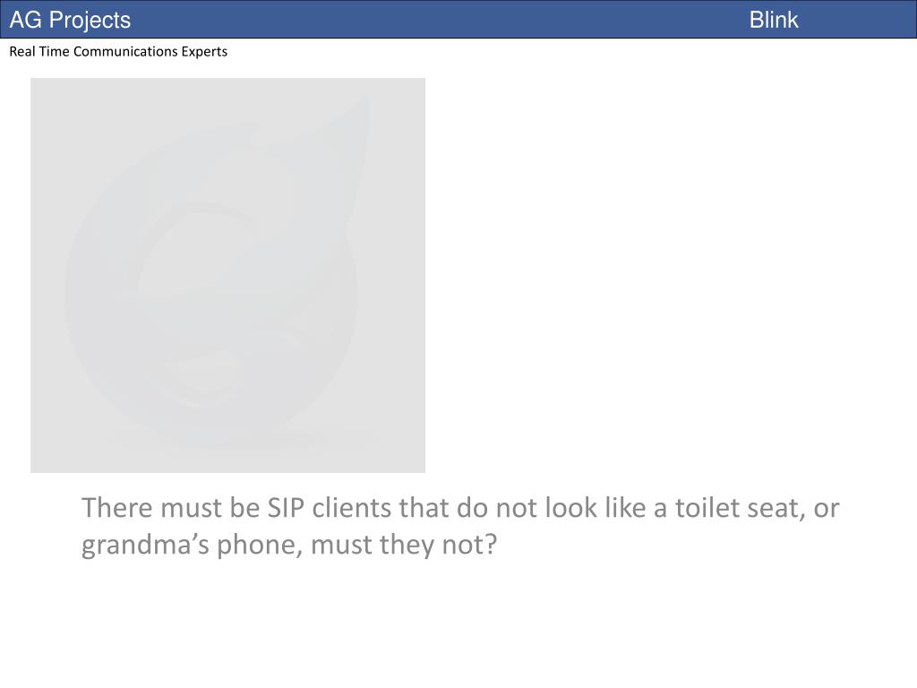Click the faded Blink logo image
Screen dimensions: 917x688
point(227,275)
